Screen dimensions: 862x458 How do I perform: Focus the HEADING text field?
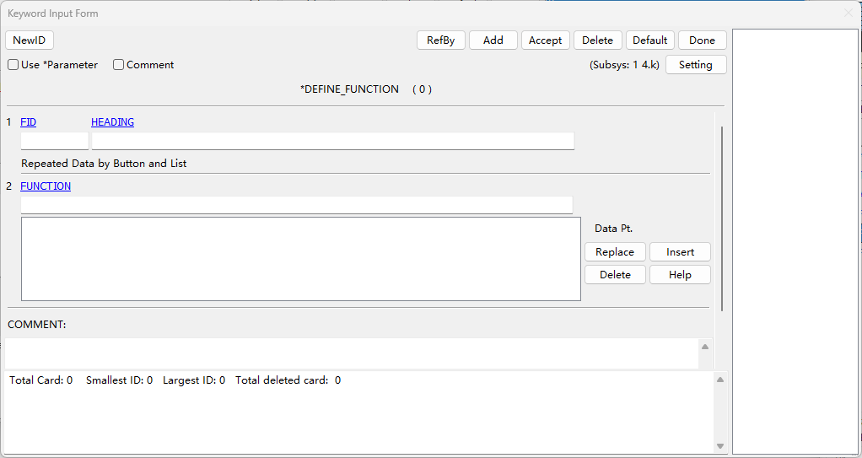(x=333, y=141)
